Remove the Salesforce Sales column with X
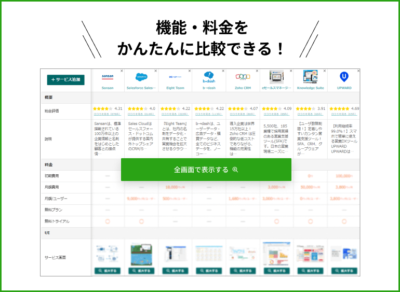 pyautogui.click(x=156, y=71)
